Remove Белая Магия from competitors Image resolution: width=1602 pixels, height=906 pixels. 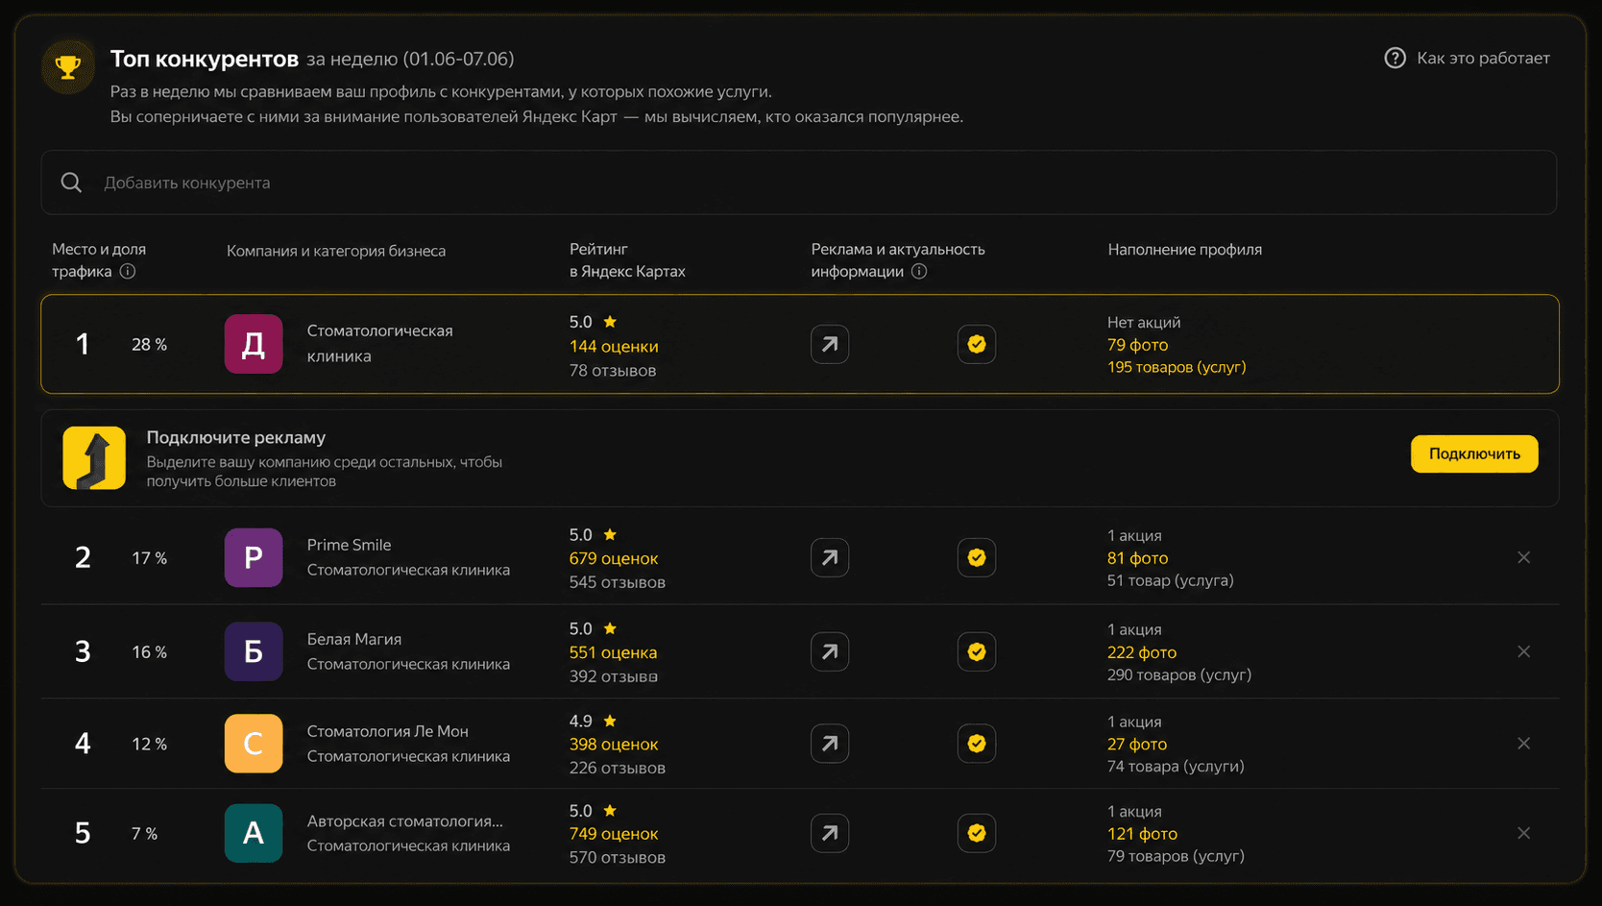(1524, 651)
